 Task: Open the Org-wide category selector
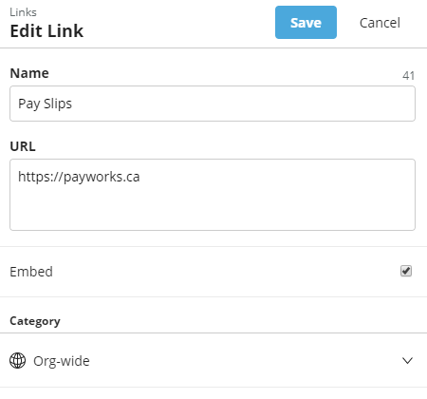[213, 360]
